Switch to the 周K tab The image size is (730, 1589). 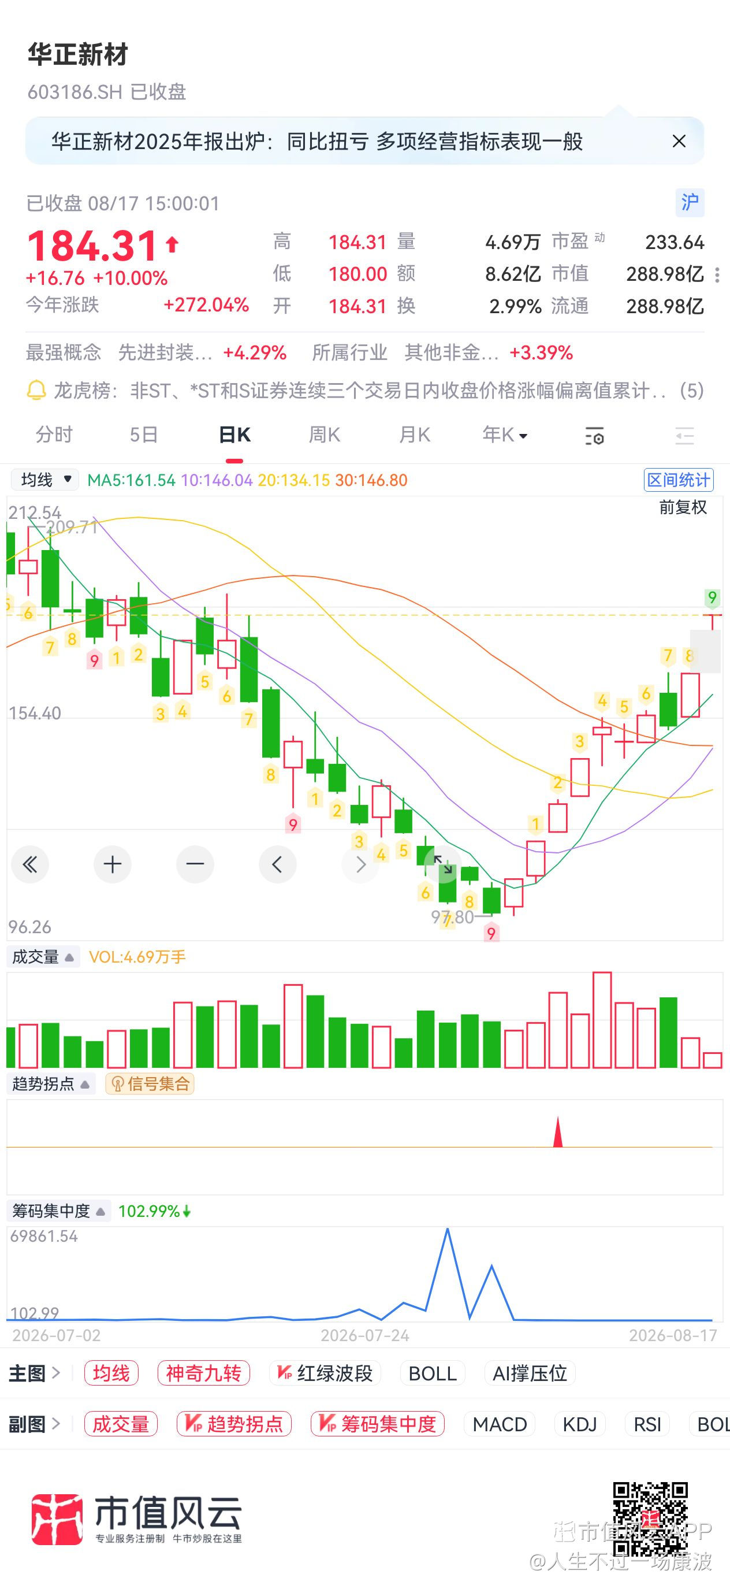[x=325, y=435]
